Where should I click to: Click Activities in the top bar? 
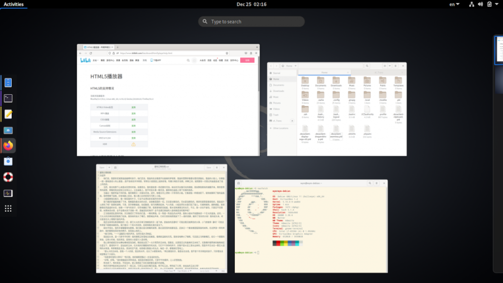point(13,4)
